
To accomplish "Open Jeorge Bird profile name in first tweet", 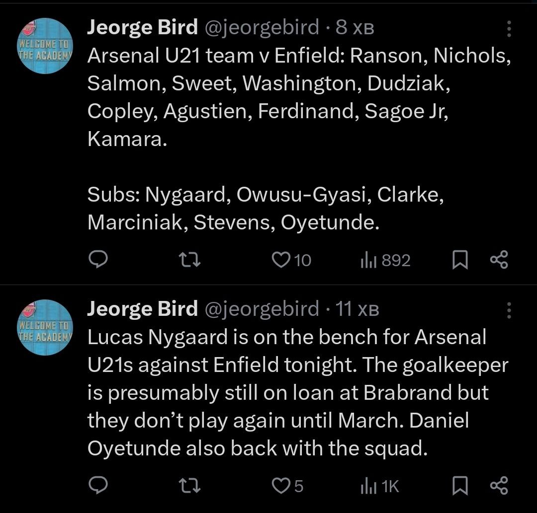I will coord(142,27).
